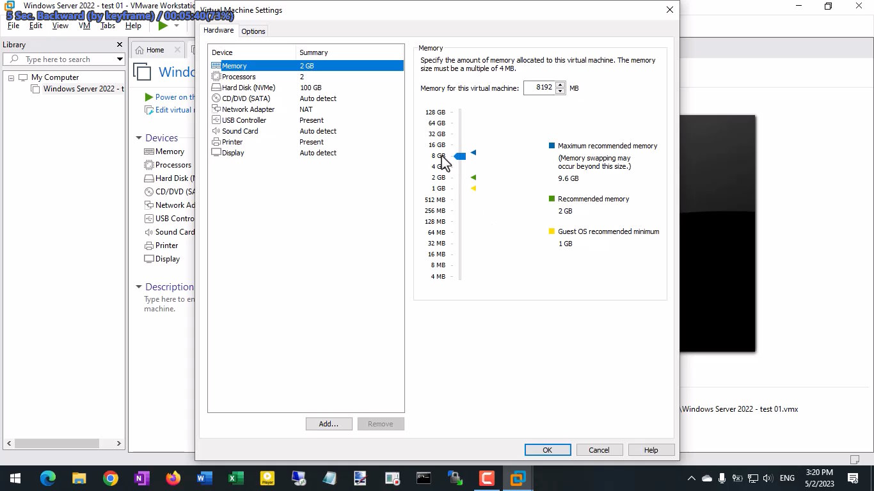Select USB Controller in device list
The height and width of the screenshot is (491, 874).
244,120
